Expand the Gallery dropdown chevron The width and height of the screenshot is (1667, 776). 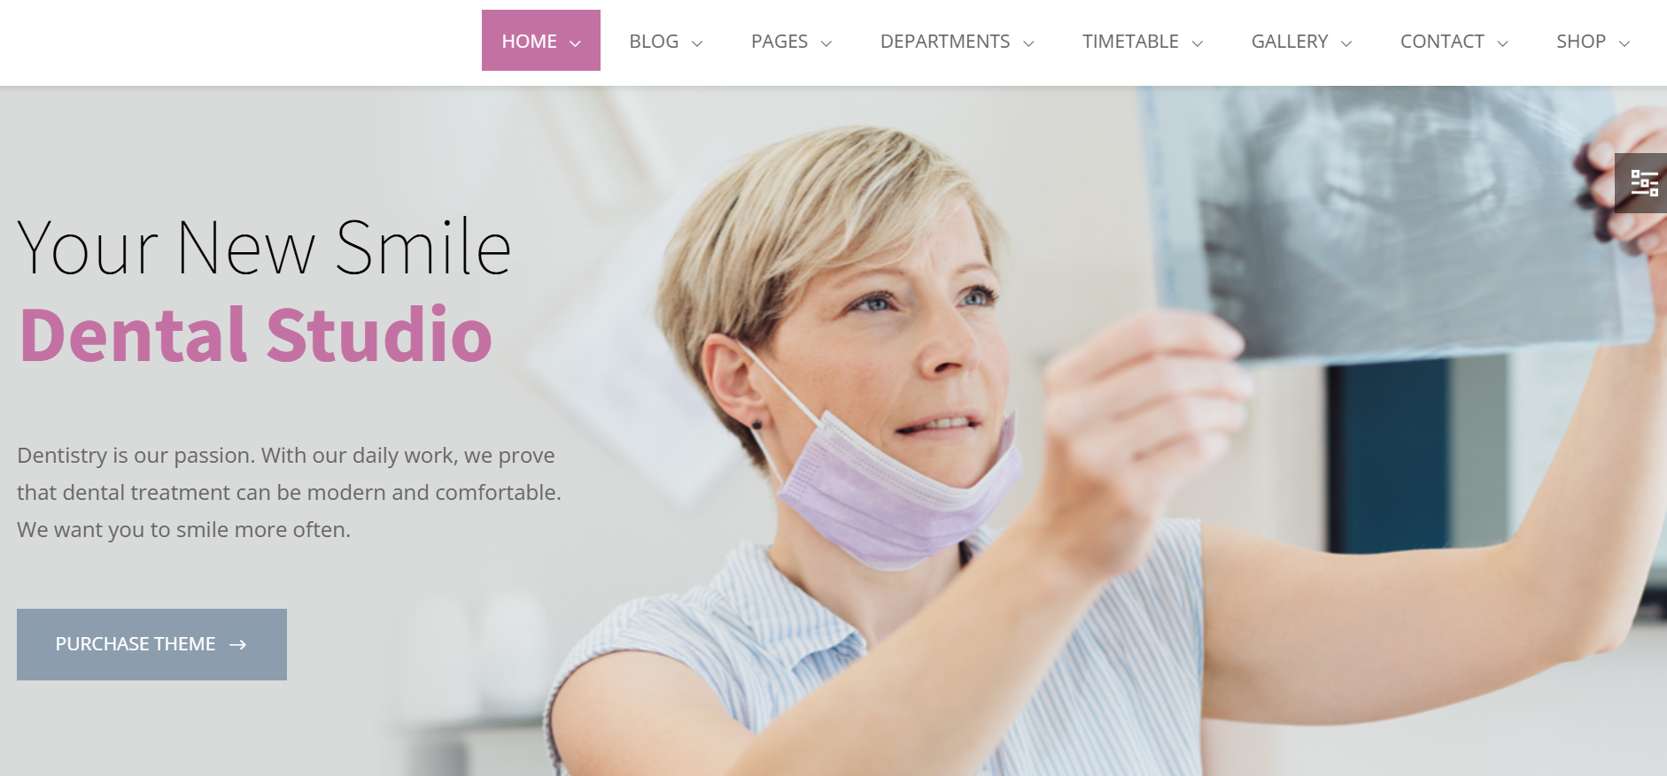(x=1346, y=42)
